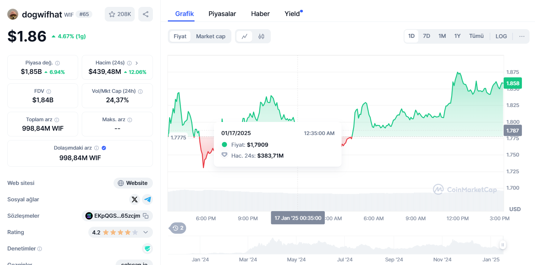Open the Grafik tab
This screenshot has width=535, height=265.
184,14
